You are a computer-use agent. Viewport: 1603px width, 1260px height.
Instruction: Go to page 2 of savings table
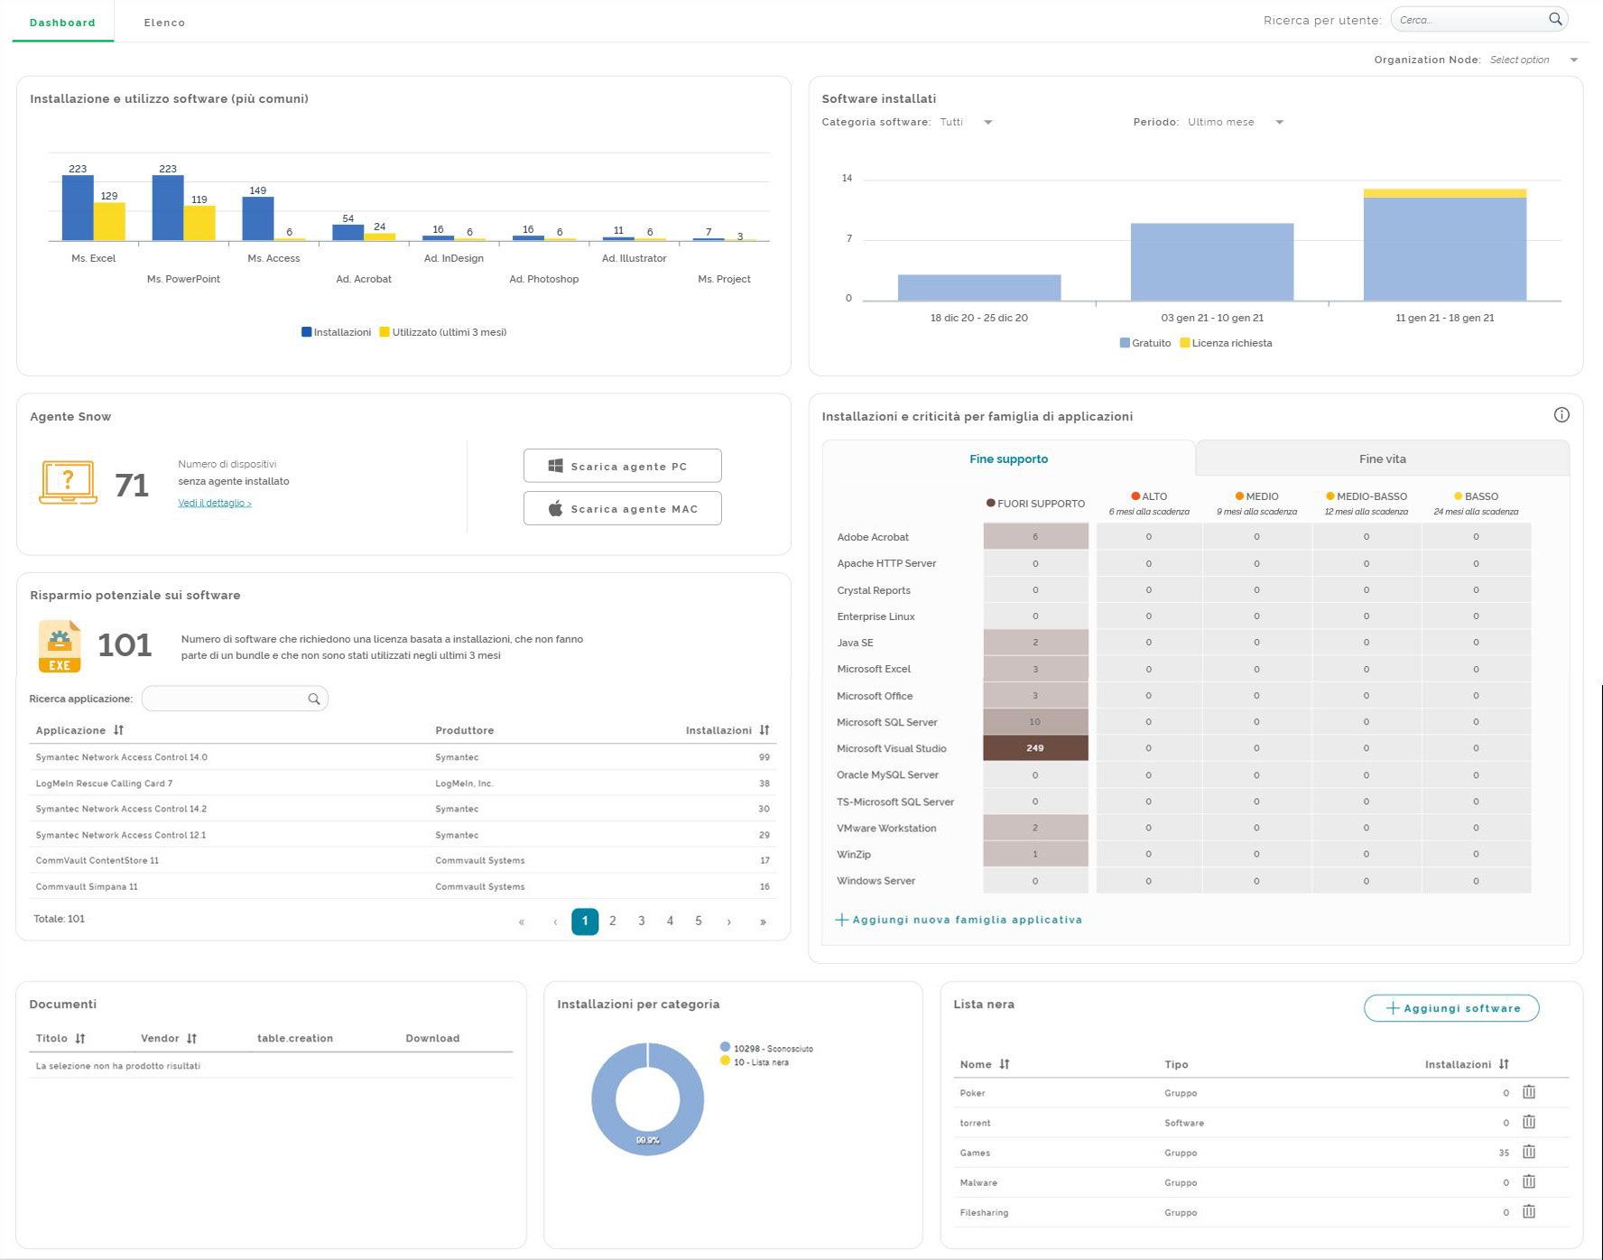[613, 922]
